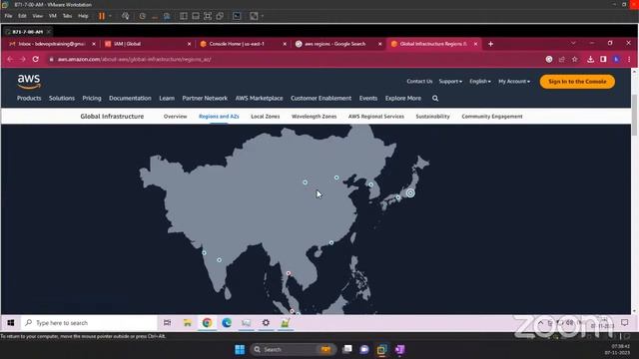This screenshot has height=359, width=639.
Task: Open Chrome side panel icon
Action: click(603, 60)
